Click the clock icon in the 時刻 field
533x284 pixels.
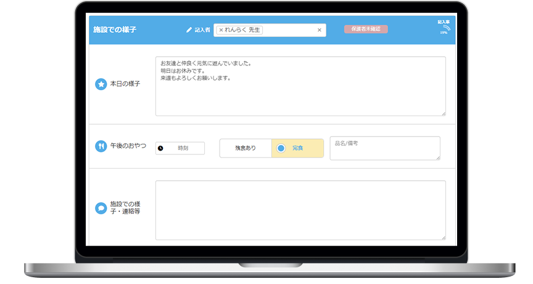160,148
